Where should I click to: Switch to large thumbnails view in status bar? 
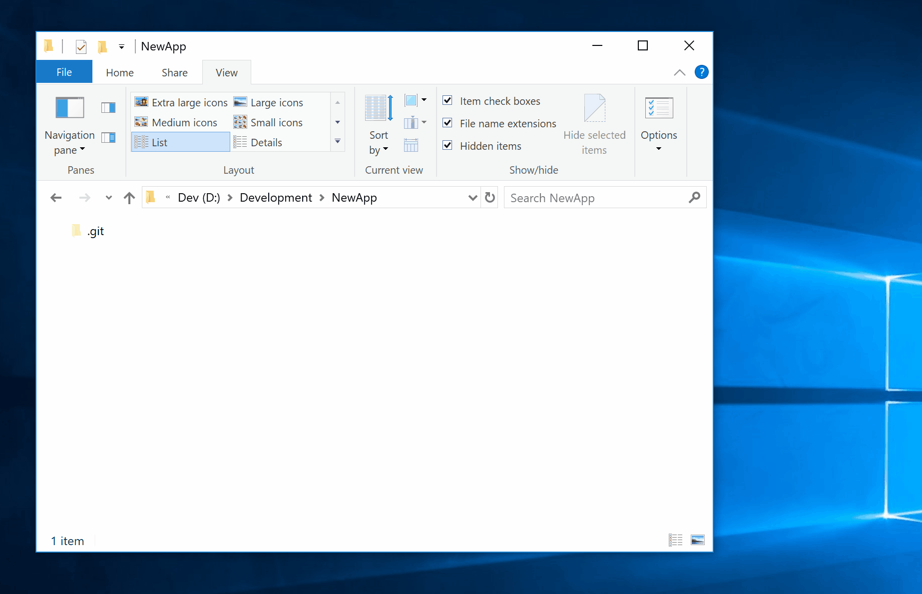(x=698, y=540)
